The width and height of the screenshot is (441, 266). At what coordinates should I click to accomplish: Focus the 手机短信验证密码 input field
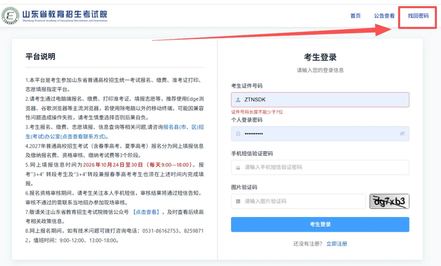[x=320, y=167]
